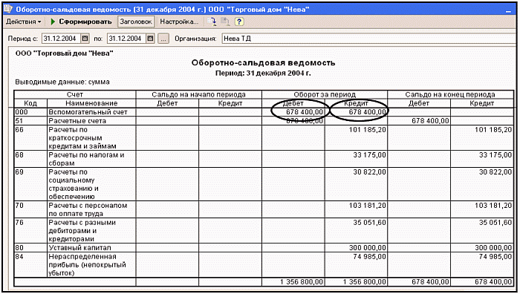The image size is (520, 294).
Task: Click account code 69 cell
Action: pos(31,184)
